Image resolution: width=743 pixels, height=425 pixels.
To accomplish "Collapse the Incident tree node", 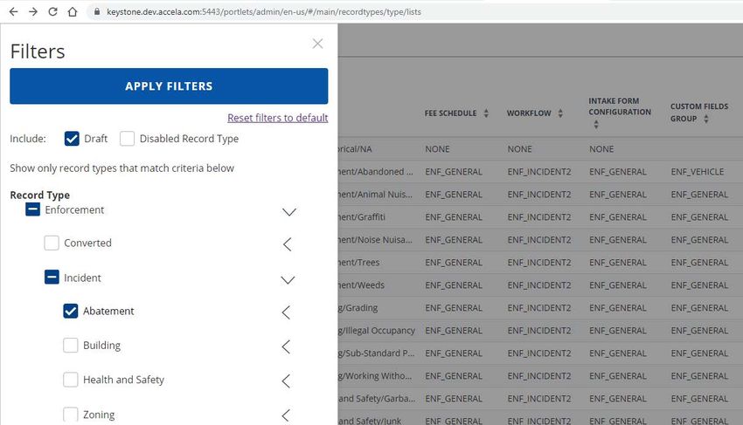I will 288,280.
